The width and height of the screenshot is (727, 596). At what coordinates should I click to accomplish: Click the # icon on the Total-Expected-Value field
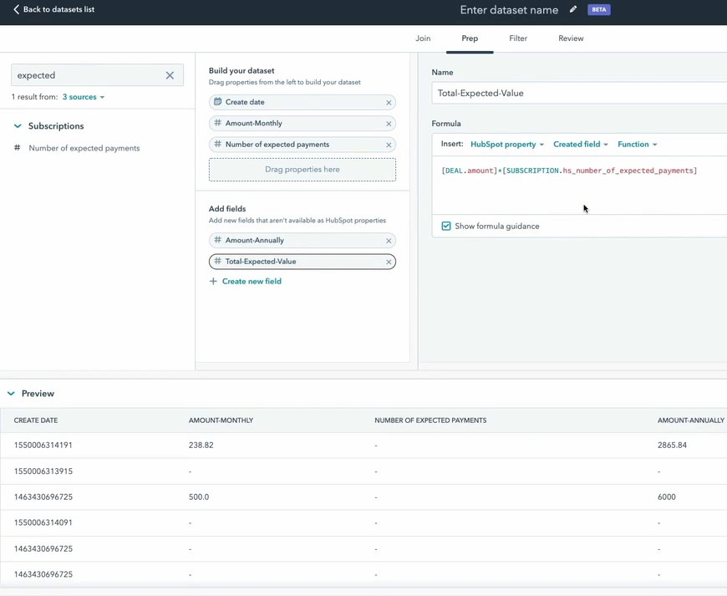click(219, 261)
